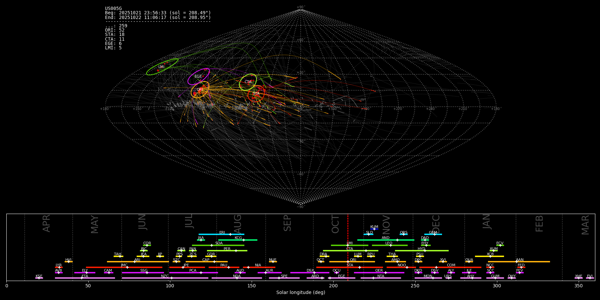Click the QUA shower label in timeline
This screenshot has height=300, width=600.
pos(469,260)
